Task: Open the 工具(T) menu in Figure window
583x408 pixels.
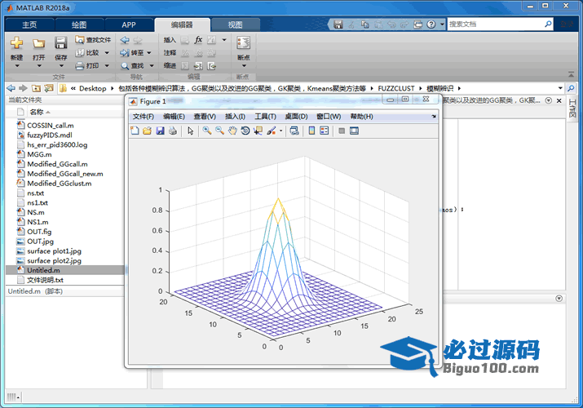Action: pos(266,117)
